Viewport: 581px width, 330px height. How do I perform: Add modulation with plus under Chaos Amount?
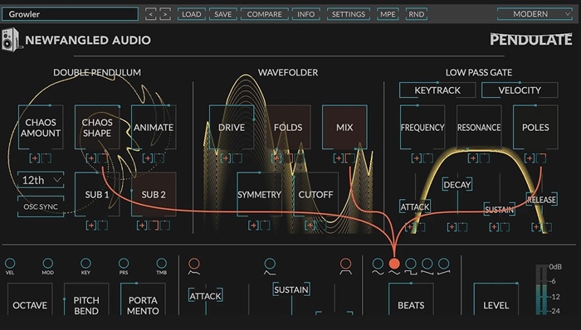(35, 158)
